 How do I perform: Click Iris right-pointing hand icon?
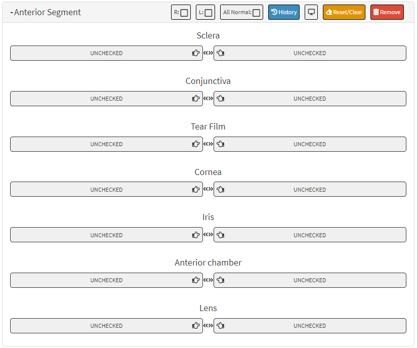196,235
